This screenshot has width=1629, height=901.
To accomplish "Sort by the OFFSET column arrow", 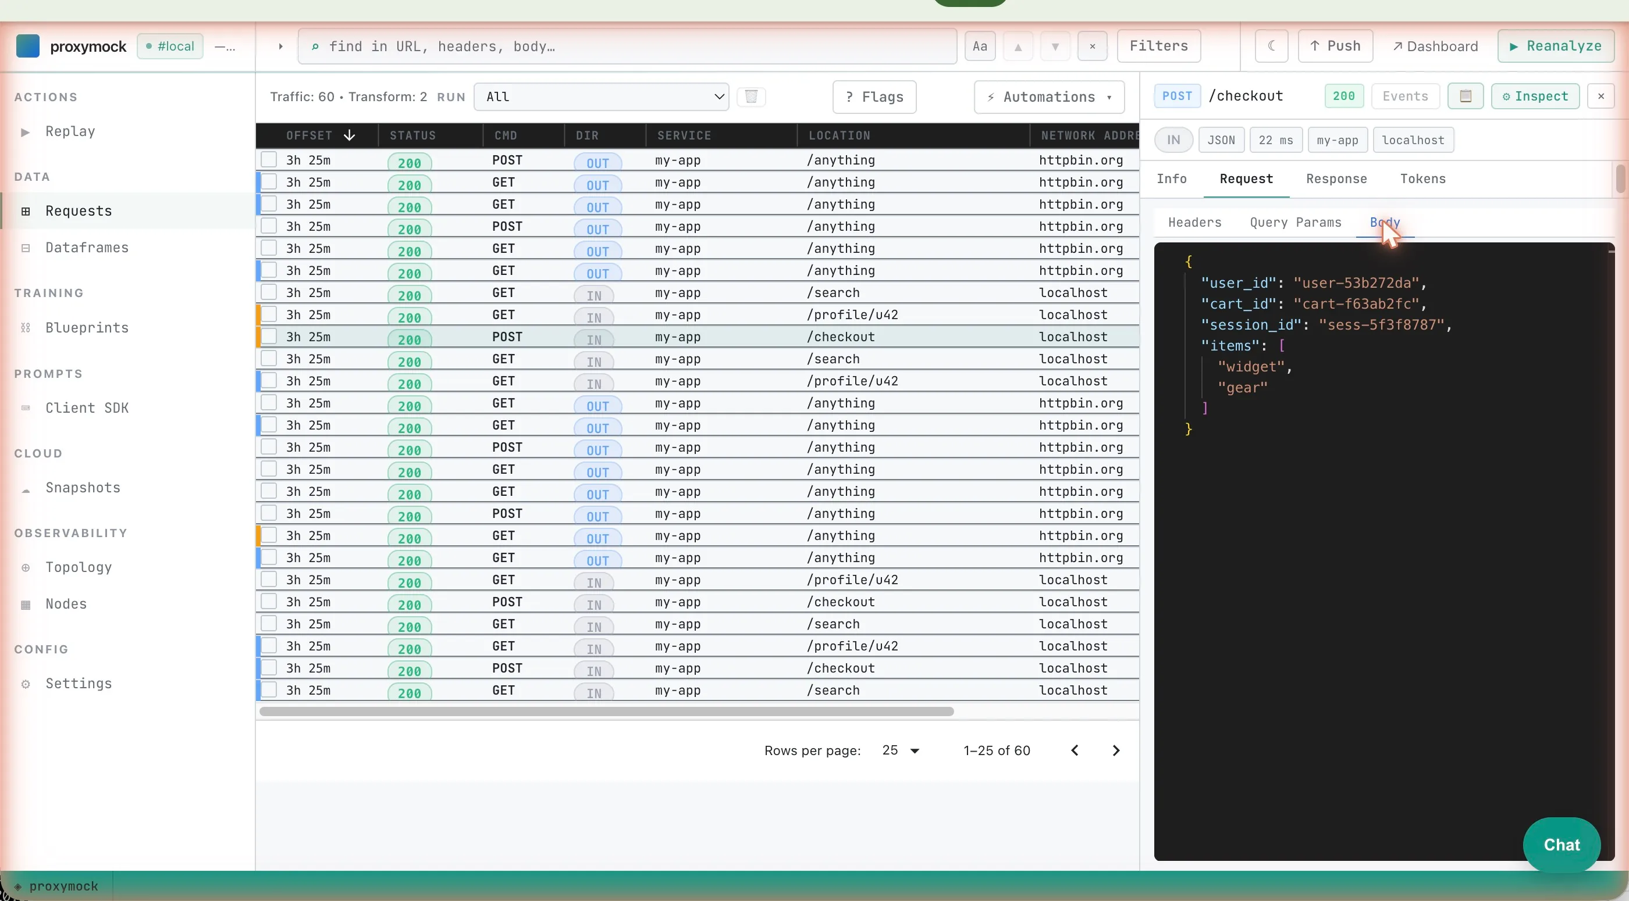I will (x=349, y=135).
